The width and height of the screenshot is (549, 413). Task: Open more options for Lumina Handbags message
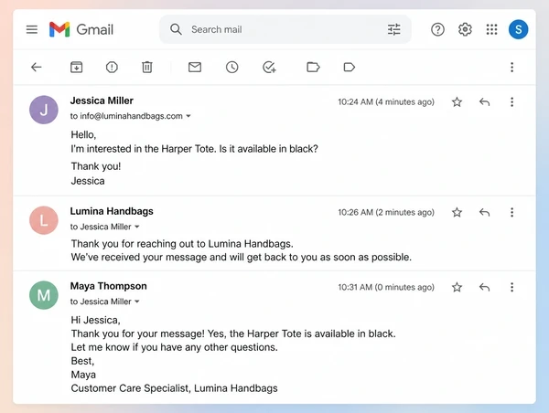[x=511, y=212]
